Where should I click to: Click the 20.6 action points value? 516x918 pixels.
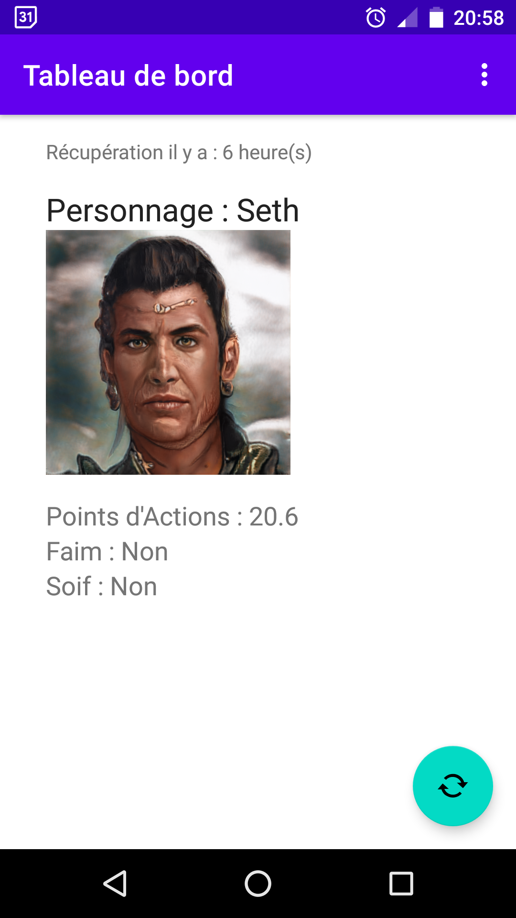tap(273, 517)
